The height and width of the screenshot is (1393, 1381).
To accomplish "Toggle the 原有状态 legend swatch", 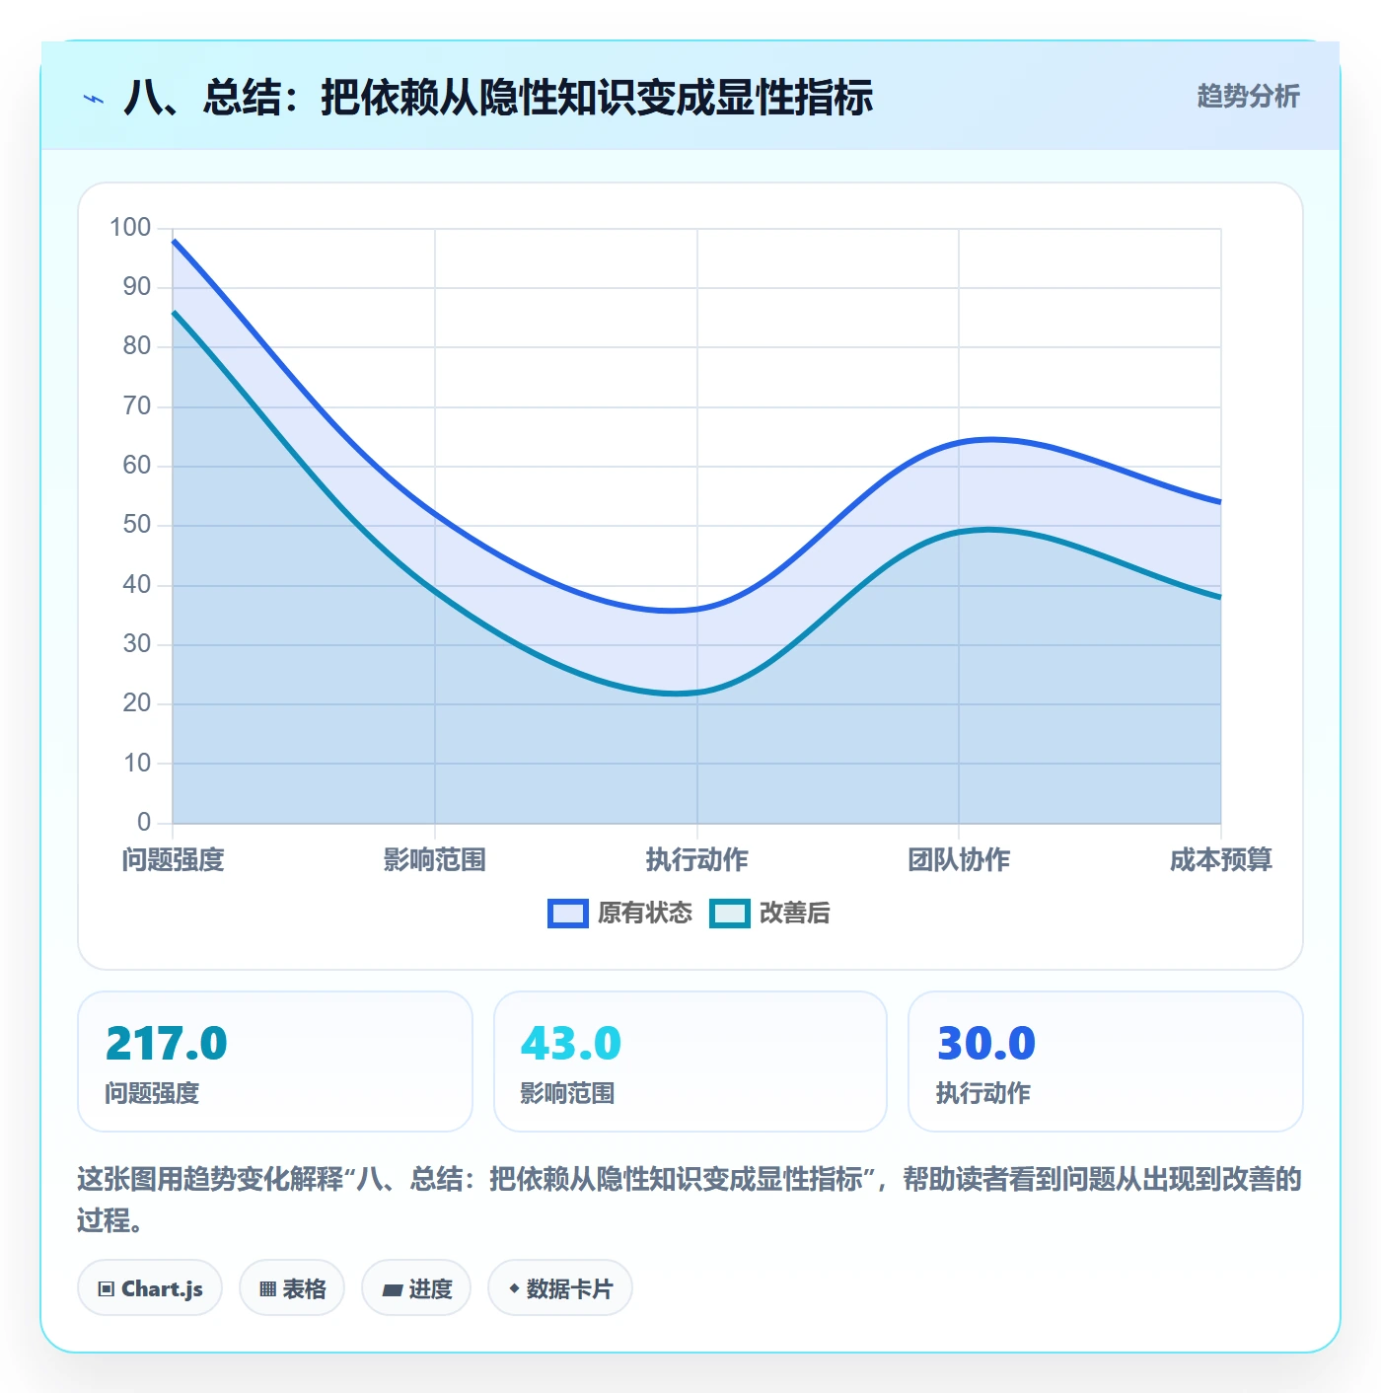I will 568,914.
